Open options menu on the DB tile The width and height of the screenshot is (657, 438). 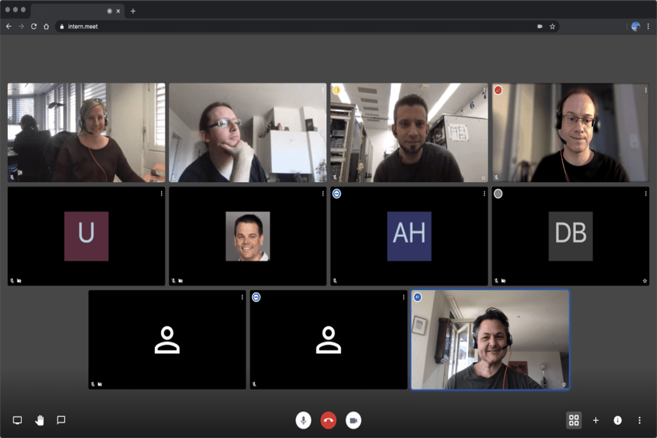[645, 194]
